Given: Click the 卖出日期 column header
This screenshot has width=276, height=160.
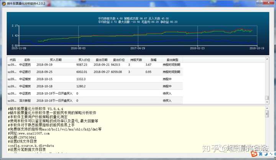Looking at the screenshot, I should click(x=101, y=60).
